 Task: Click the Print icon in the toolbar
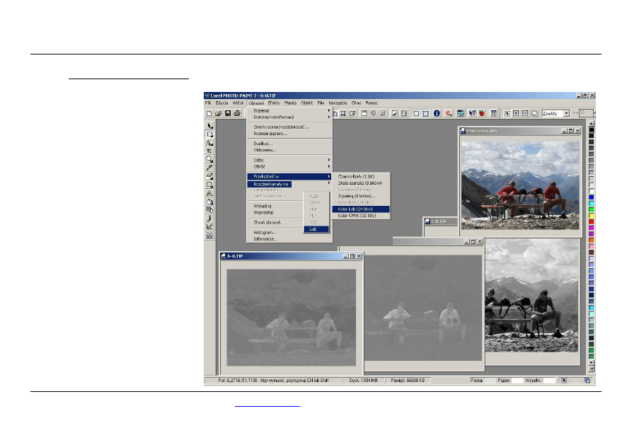(x=237, y=113)
